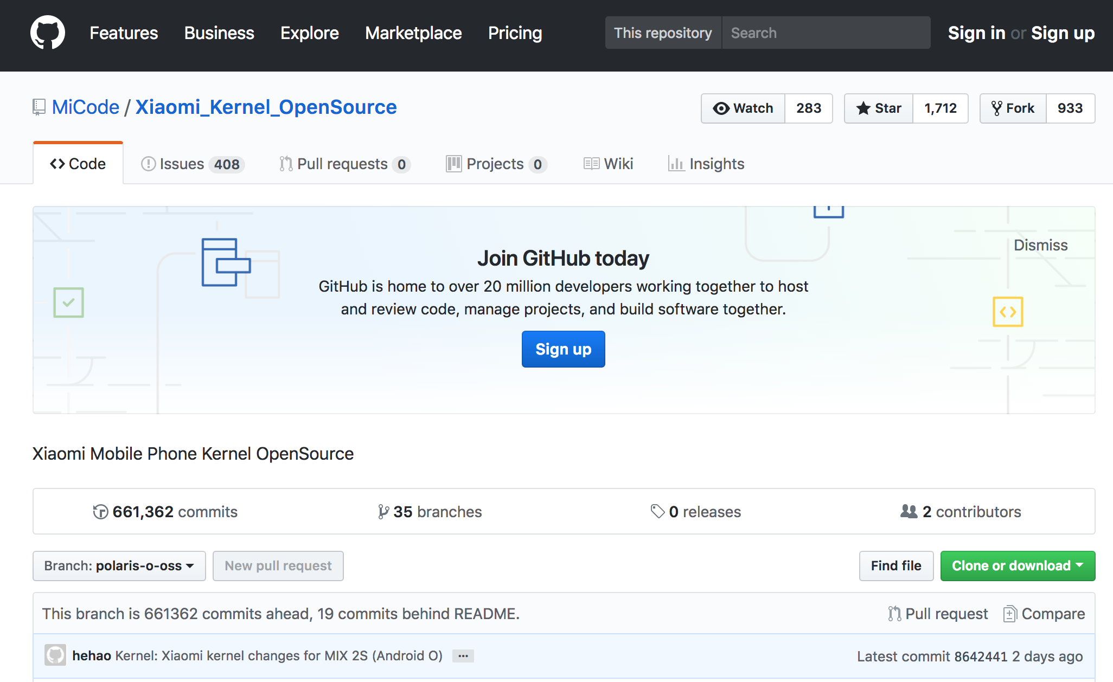Open the Clone or download dropdown
1113x682 pixels.
click(x=1018, y=566)
